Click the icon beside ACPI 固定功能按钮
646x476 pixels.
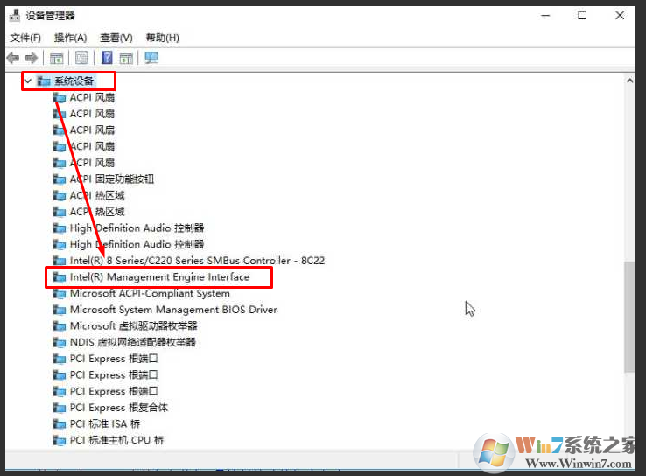[60, 179]
